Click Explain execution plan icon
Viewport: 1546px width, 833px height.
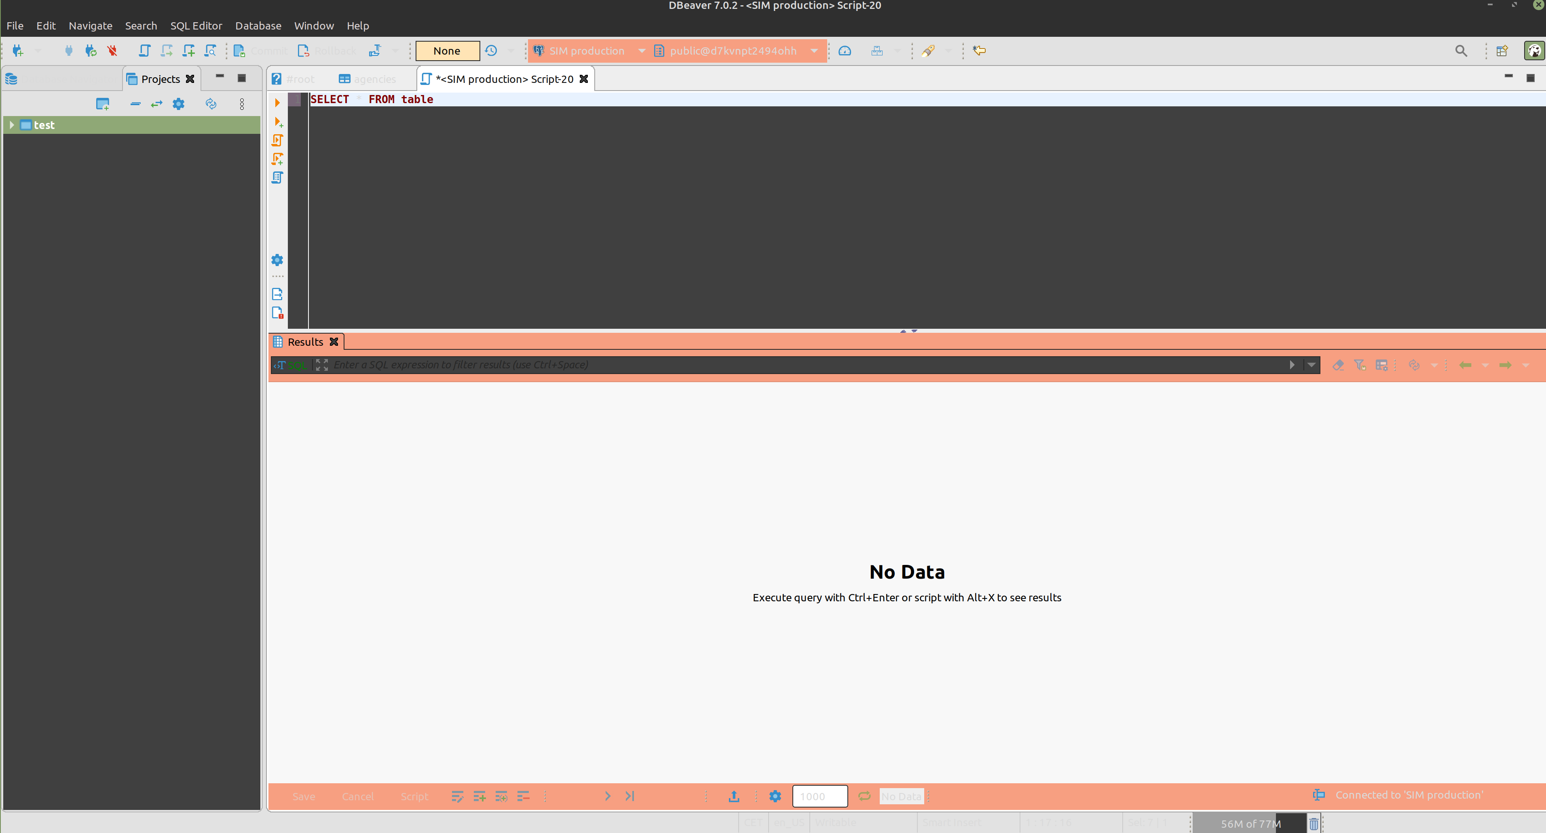pyautogui.click(x=277, y=178)
